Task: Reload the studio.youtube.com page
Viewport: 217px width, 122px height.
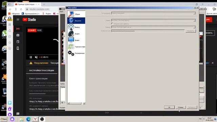Action: click(21, 9)
